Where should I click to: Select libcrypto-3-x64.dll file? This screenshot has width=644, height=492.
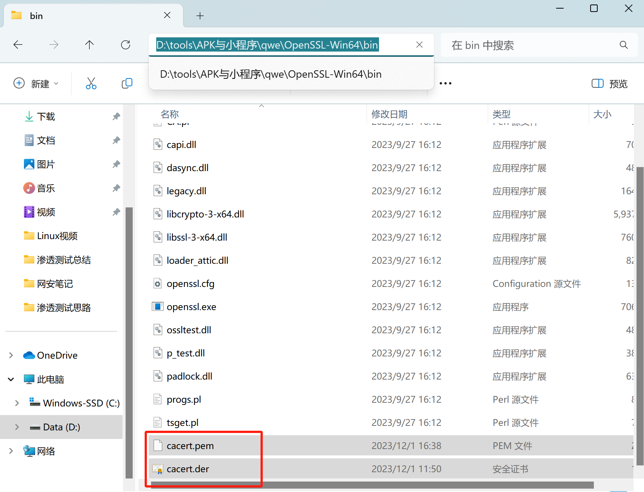(205, 214)
